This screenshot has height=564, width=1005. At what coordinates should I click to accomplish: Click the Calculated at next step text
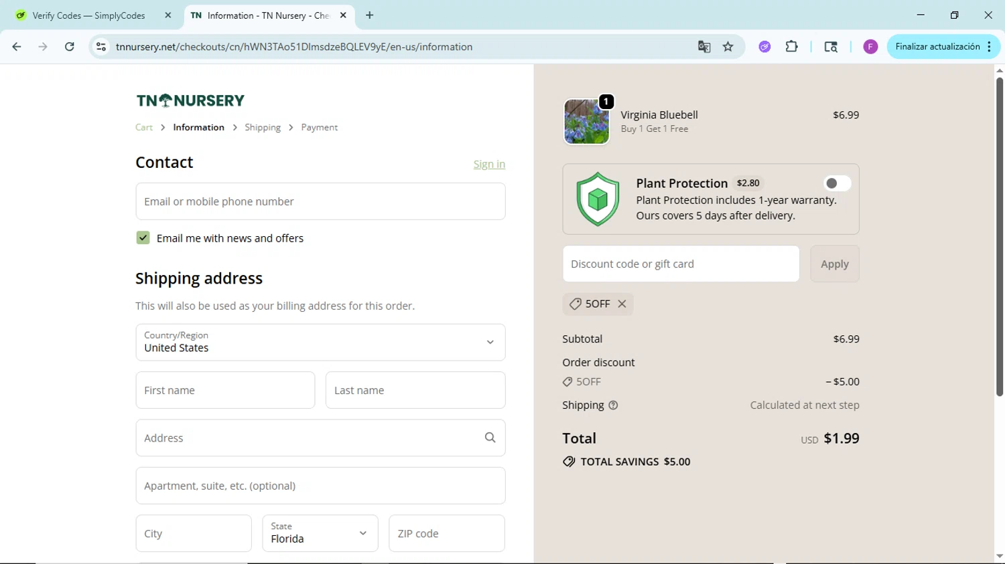(805, 405)
